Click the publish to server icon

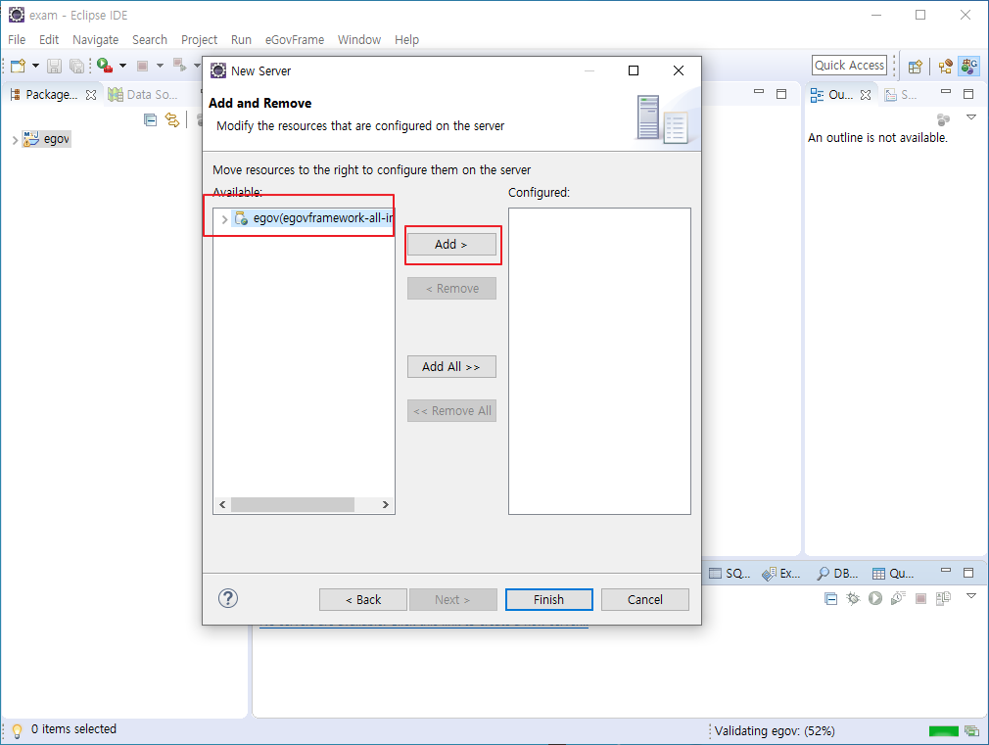943,599
